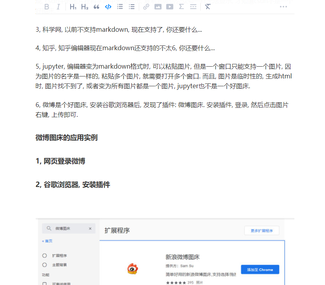Click the heading 1, 网页登录微博
Image resolution: width=325 pixels, height=285 pixels.
point(60,161)
